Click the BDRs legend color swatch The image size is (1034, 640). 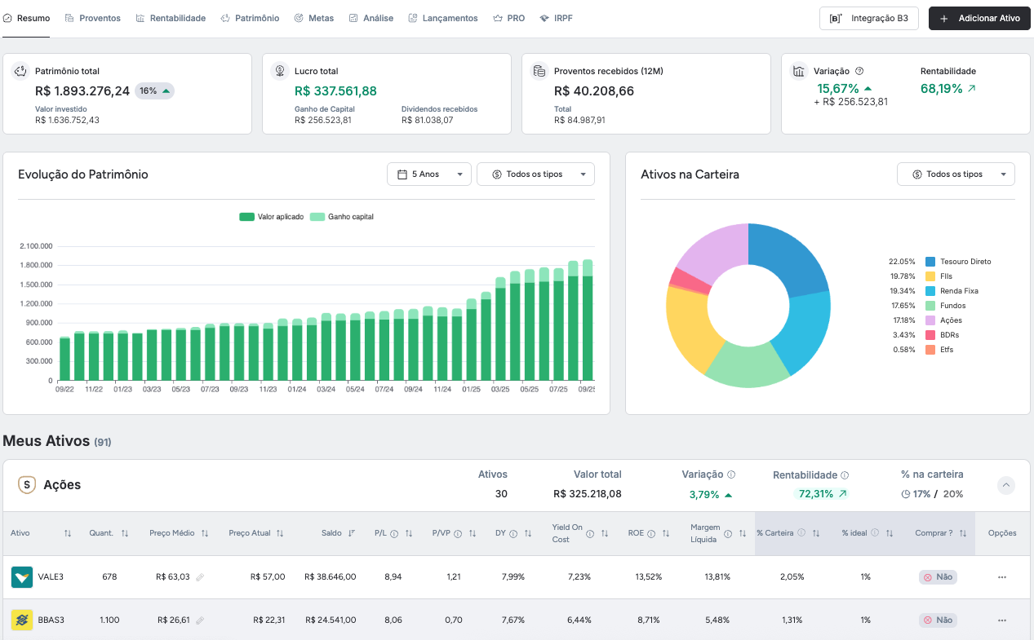[x=930, y=335]
